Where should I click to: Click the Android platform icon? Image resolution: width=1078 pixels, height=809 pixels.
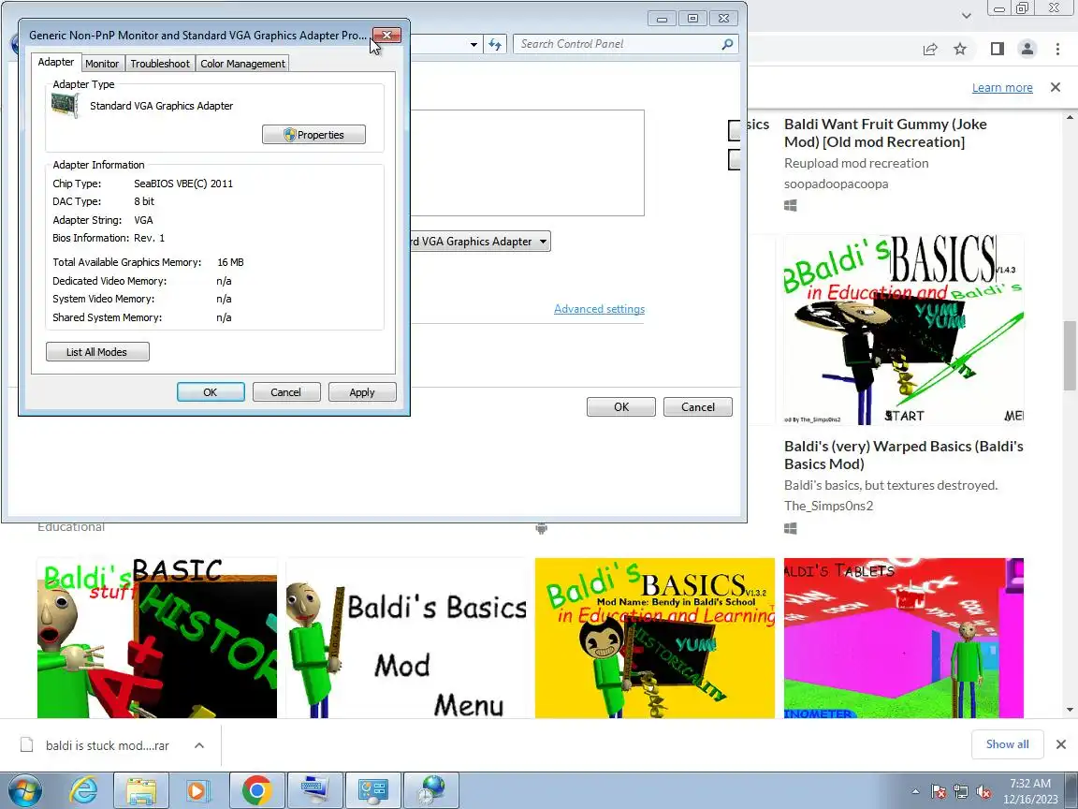pyautogui.click(x=542, y=528)
